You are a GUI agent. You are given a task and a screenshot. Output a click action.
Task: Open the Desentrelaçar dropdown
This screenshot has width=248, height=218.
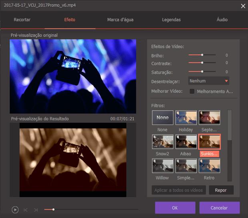coord(209,81)
